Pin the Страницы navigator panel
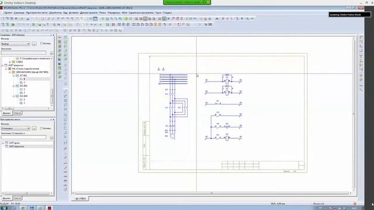Viewport: 374px width, 210px height. (51, 35)
